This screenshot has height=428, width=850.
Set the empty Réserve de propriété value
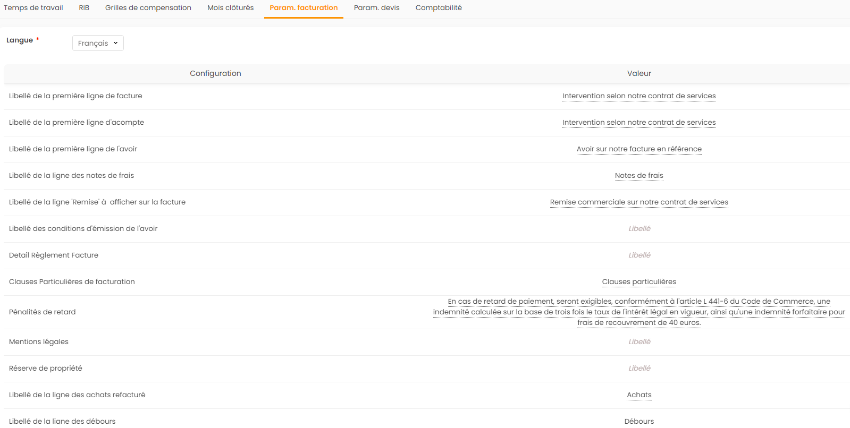639,369
